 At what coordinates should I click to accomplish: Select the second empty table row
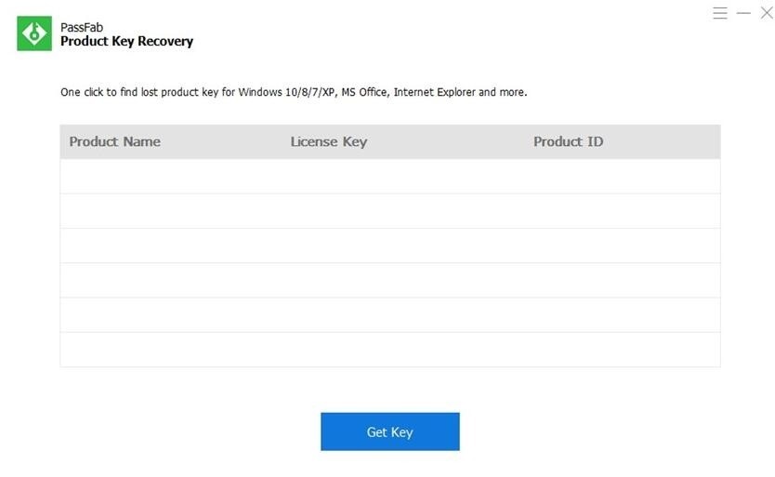click(389, 211)
